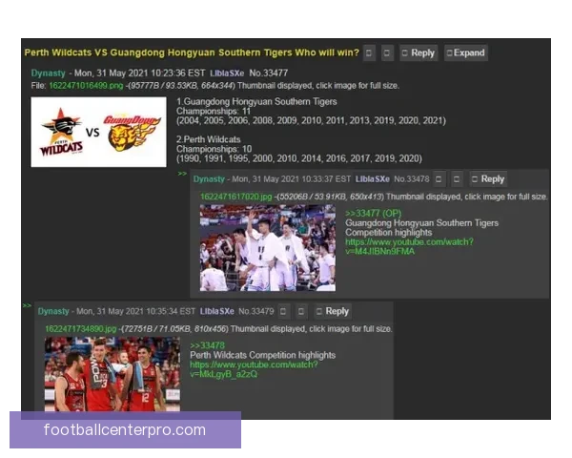Screen dimensions: 572x458
Task: Click post number No.33479
Action: tap(256, 311)
